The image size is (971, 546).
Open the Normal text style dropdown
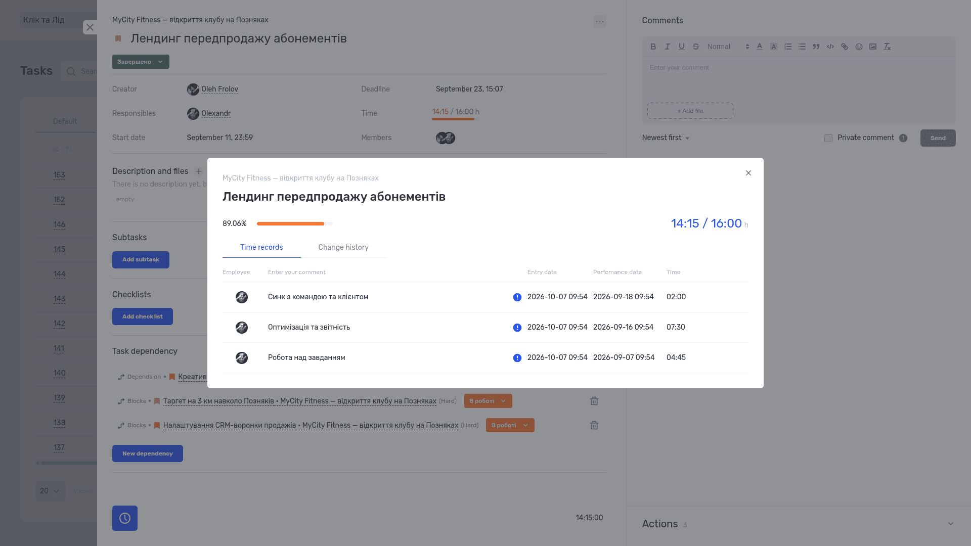point(727,47)
